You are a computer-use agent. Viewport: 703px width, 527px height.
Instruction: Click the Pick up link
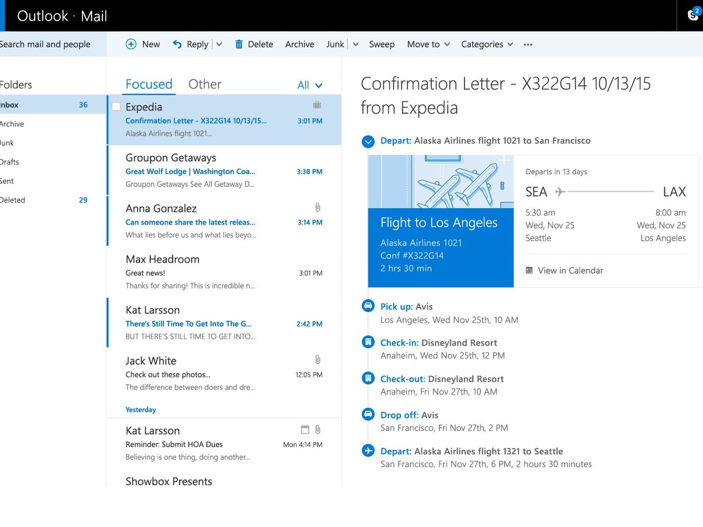pyautogui.click(x=397, y=307)
